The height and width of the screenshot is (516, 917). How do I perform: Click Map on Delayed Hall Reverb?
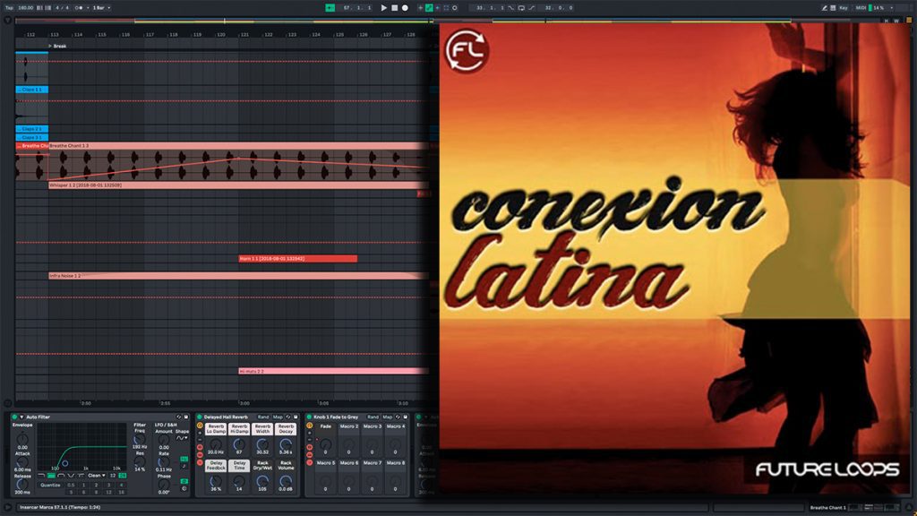click(x=278, y=417)
